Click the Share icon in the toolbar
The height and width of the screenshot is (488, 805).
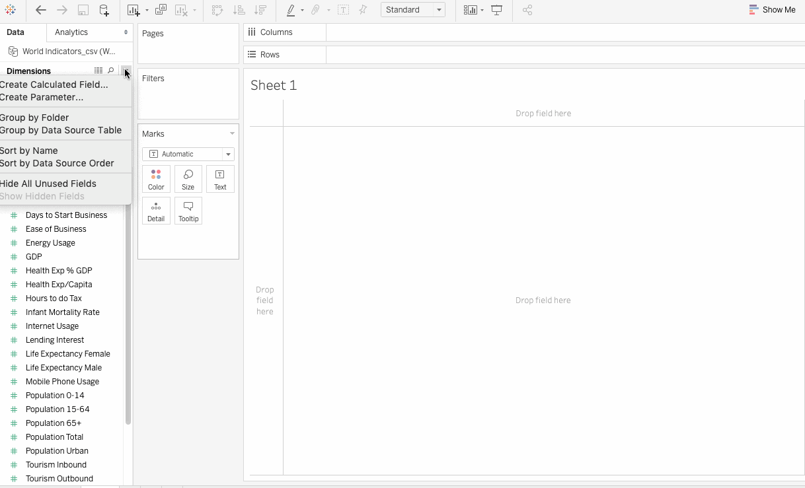click(527, 10)
